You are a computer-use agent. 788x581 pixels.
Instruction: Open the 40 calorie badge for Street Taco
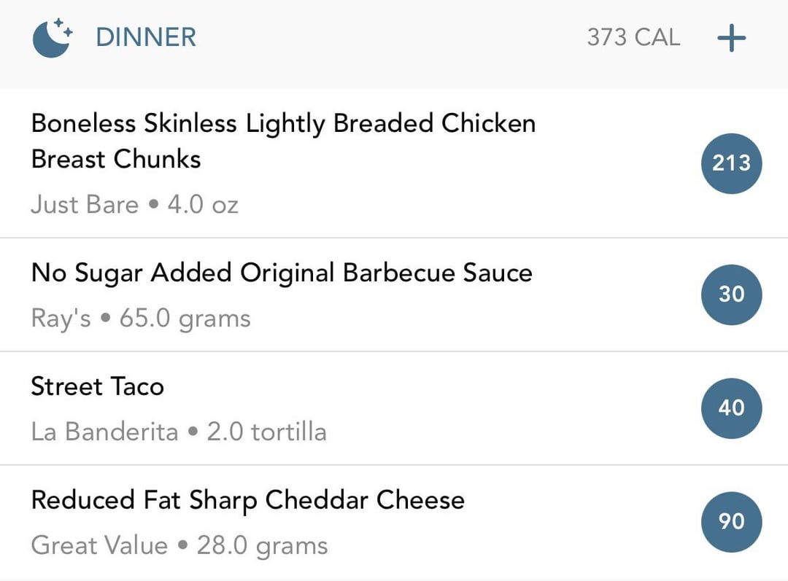tap(731, 408)
